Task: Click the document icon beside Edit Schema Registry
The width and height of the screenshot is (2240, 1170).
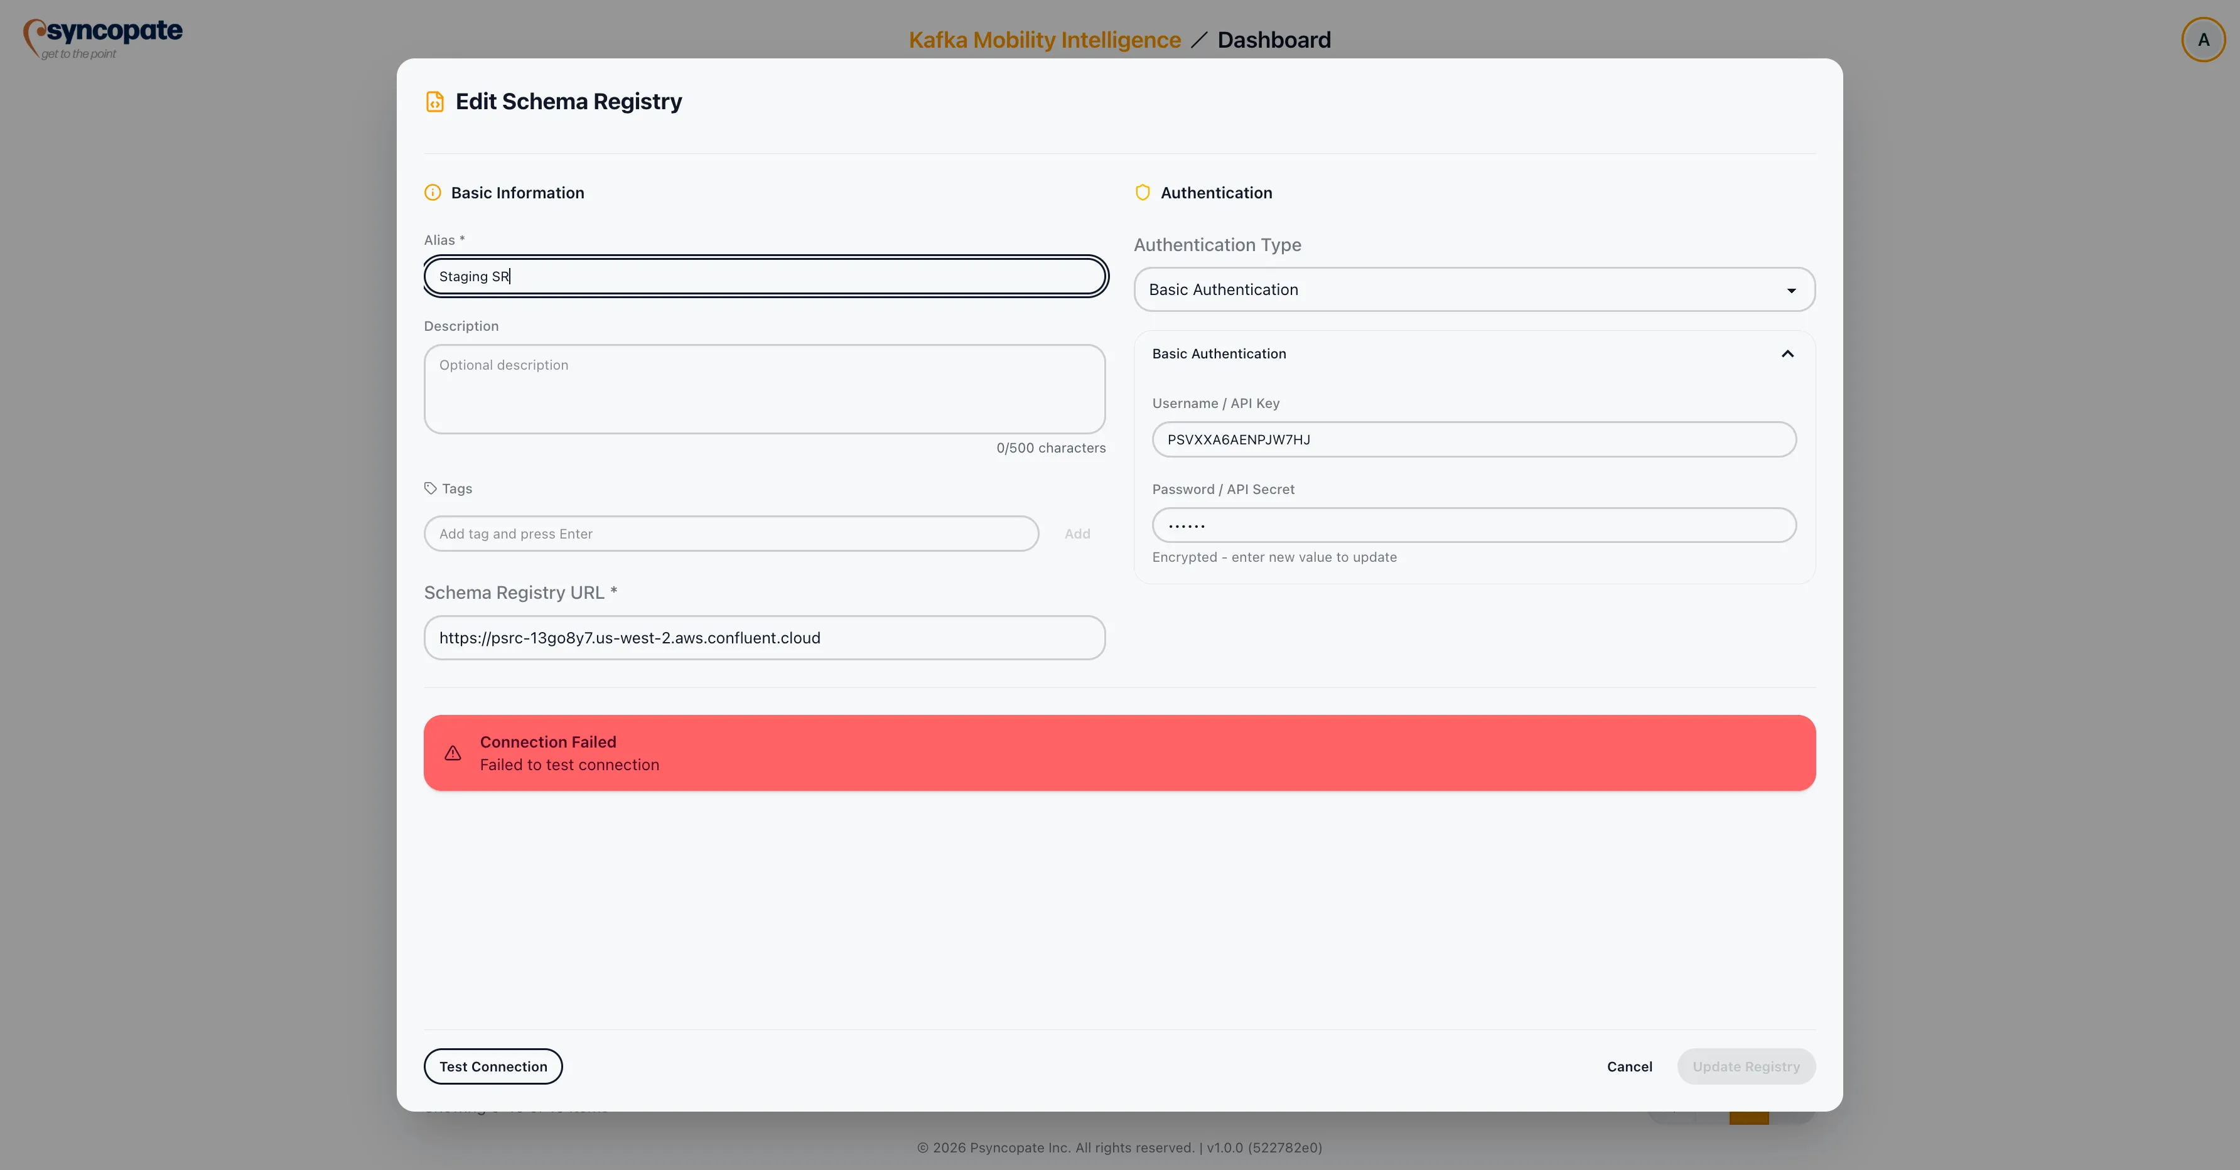Action: [x=435, y=101]
